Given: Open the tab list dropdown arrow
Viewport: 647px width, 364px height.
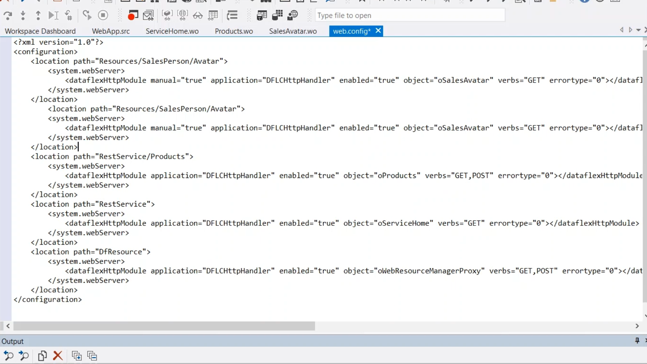Looking at the screenshot, I should coord(638,30).
